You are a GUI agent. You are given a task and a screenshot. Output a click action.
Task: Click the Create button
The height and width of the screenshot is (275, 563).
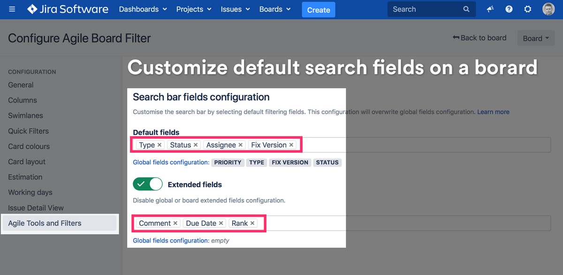319,10
